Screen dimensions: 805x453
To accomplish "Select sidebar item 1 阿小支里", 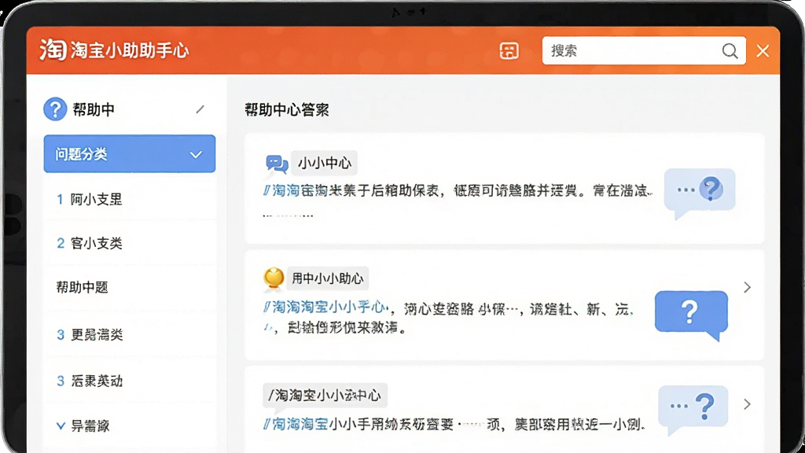I will click(x=130, y=199).
